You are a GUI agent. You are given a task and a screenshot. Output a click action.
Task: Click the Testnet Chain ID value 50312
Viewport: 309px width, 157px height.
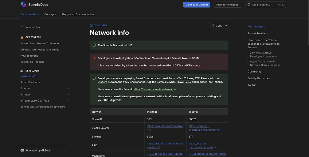tap(192, 119)
